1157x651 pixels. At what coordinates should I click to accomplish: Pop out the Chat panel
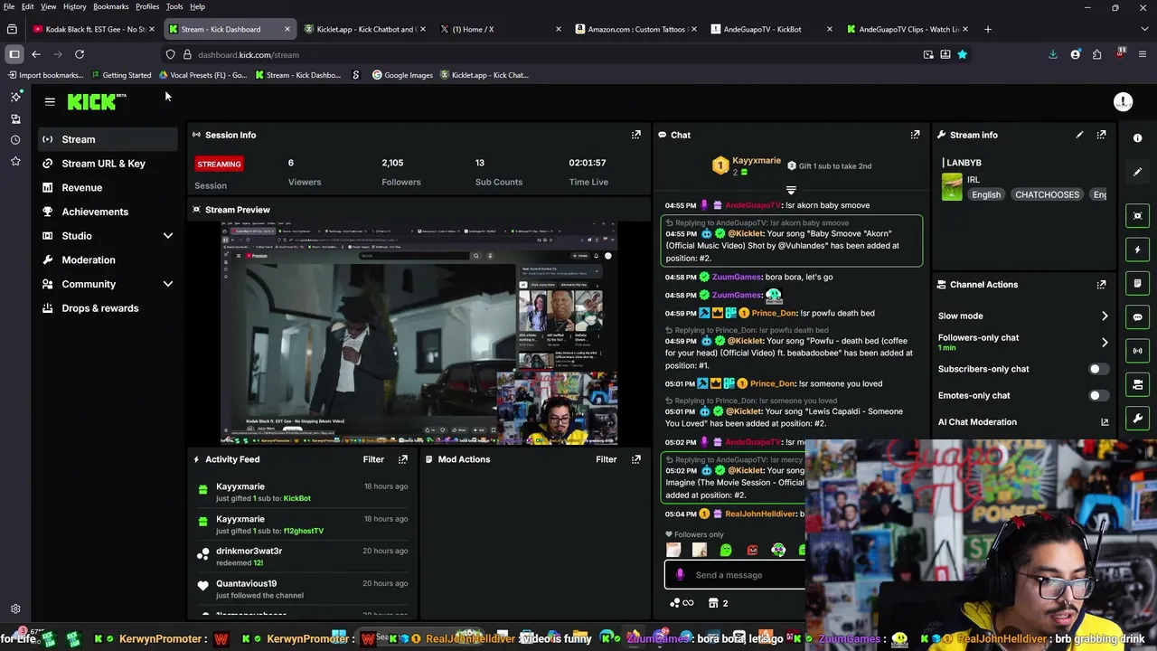915,135
